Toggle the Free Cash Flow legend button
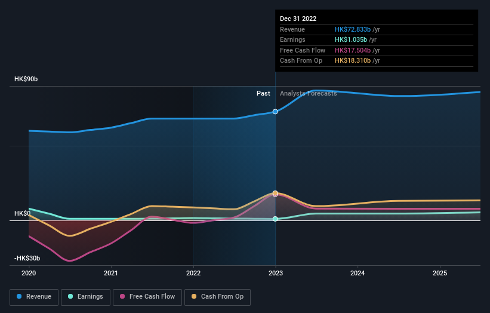This screenshot has height=313, width=490. (x=147, y=297)
